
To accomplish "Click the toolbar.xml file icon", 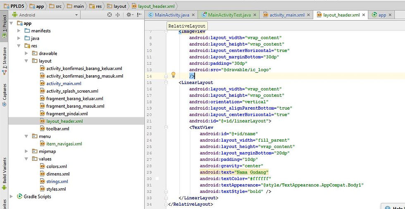I will [42, 129].
